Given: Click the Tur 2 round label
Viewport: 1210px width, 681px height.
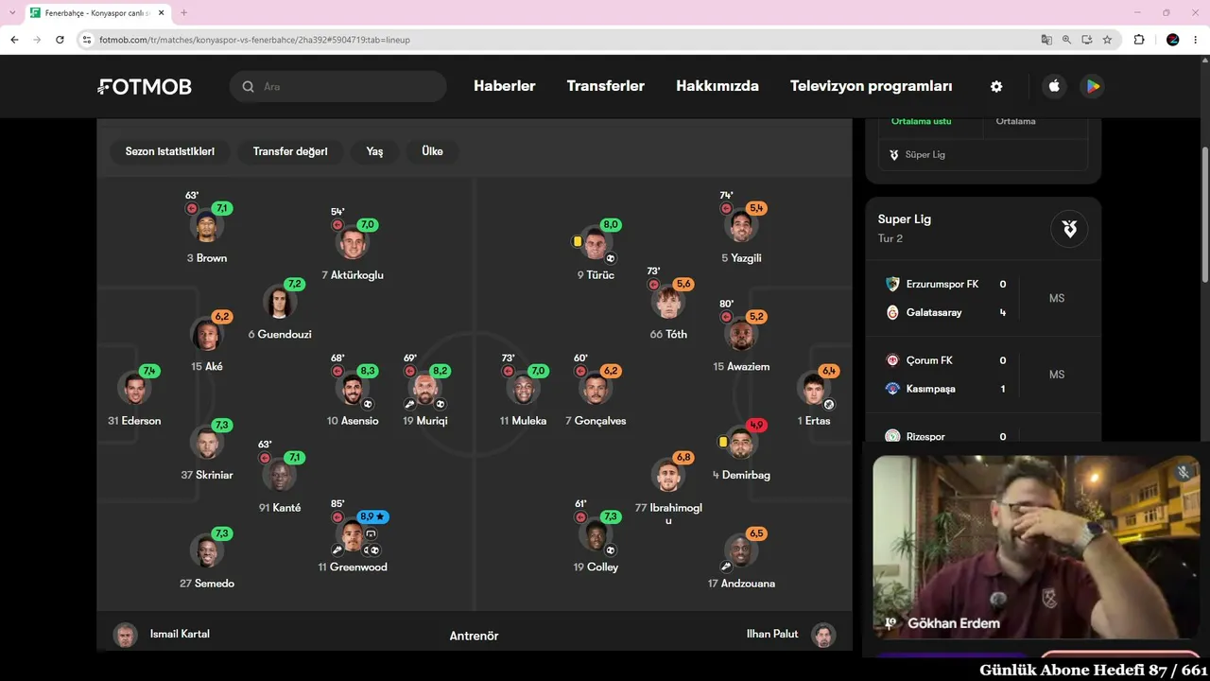Looking at the screenshot, I should click(x=890, y=238).
